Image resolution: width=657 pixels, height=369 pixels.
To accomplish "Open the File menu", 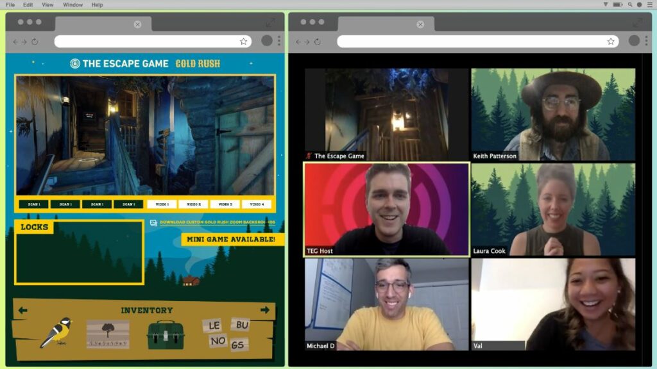I will (x=10, y=4).
